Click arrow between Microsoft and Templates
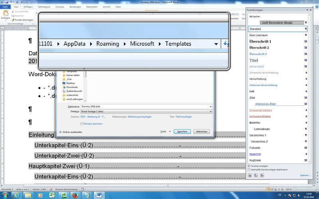The image size is (319, 199). 160,44
